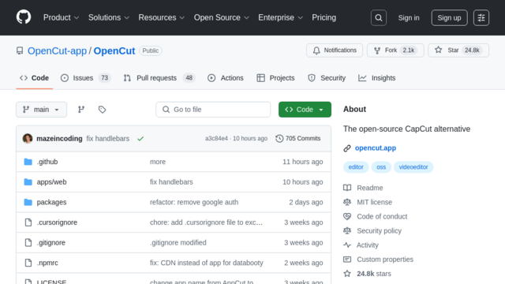Click the videoeditor topic tag
The image size is (505, 284).
pyautogui.click(x=413, y=167)
